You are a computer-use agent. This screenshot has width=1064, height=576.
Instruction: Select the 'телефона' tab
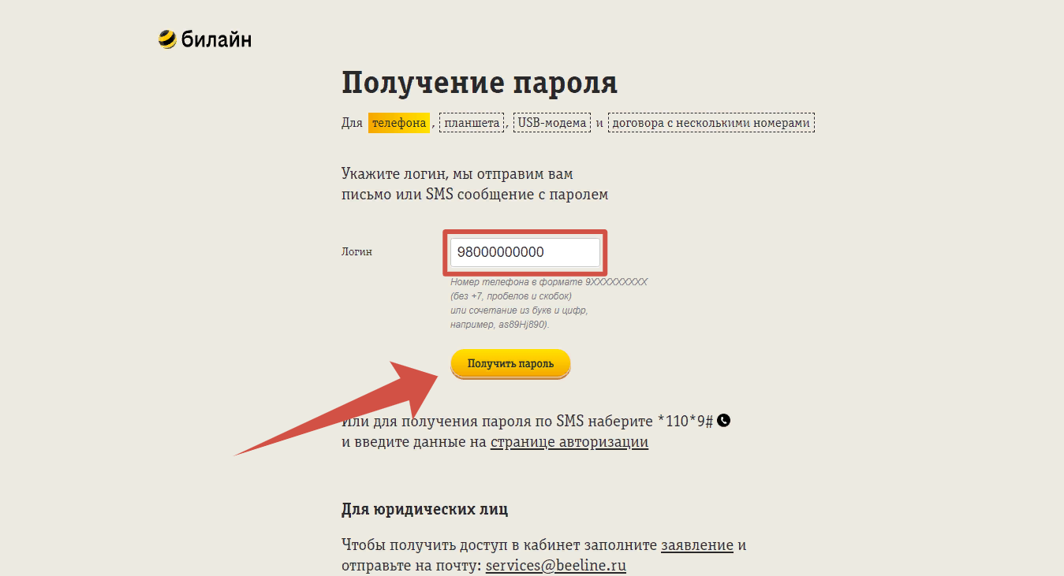pos(399,123)
